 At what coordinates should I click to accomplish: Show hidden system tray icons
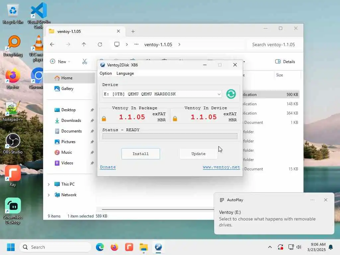point(270,247)
